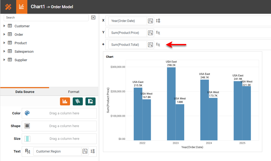Click into the Search field

tap(46, 17)
